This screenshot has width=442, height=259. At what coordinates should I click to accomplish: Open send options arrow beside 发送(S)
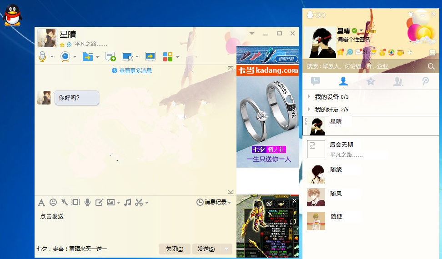coord(226,249)
